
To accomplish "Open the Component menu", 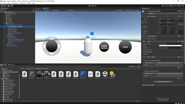I will [x=22, y=3].
